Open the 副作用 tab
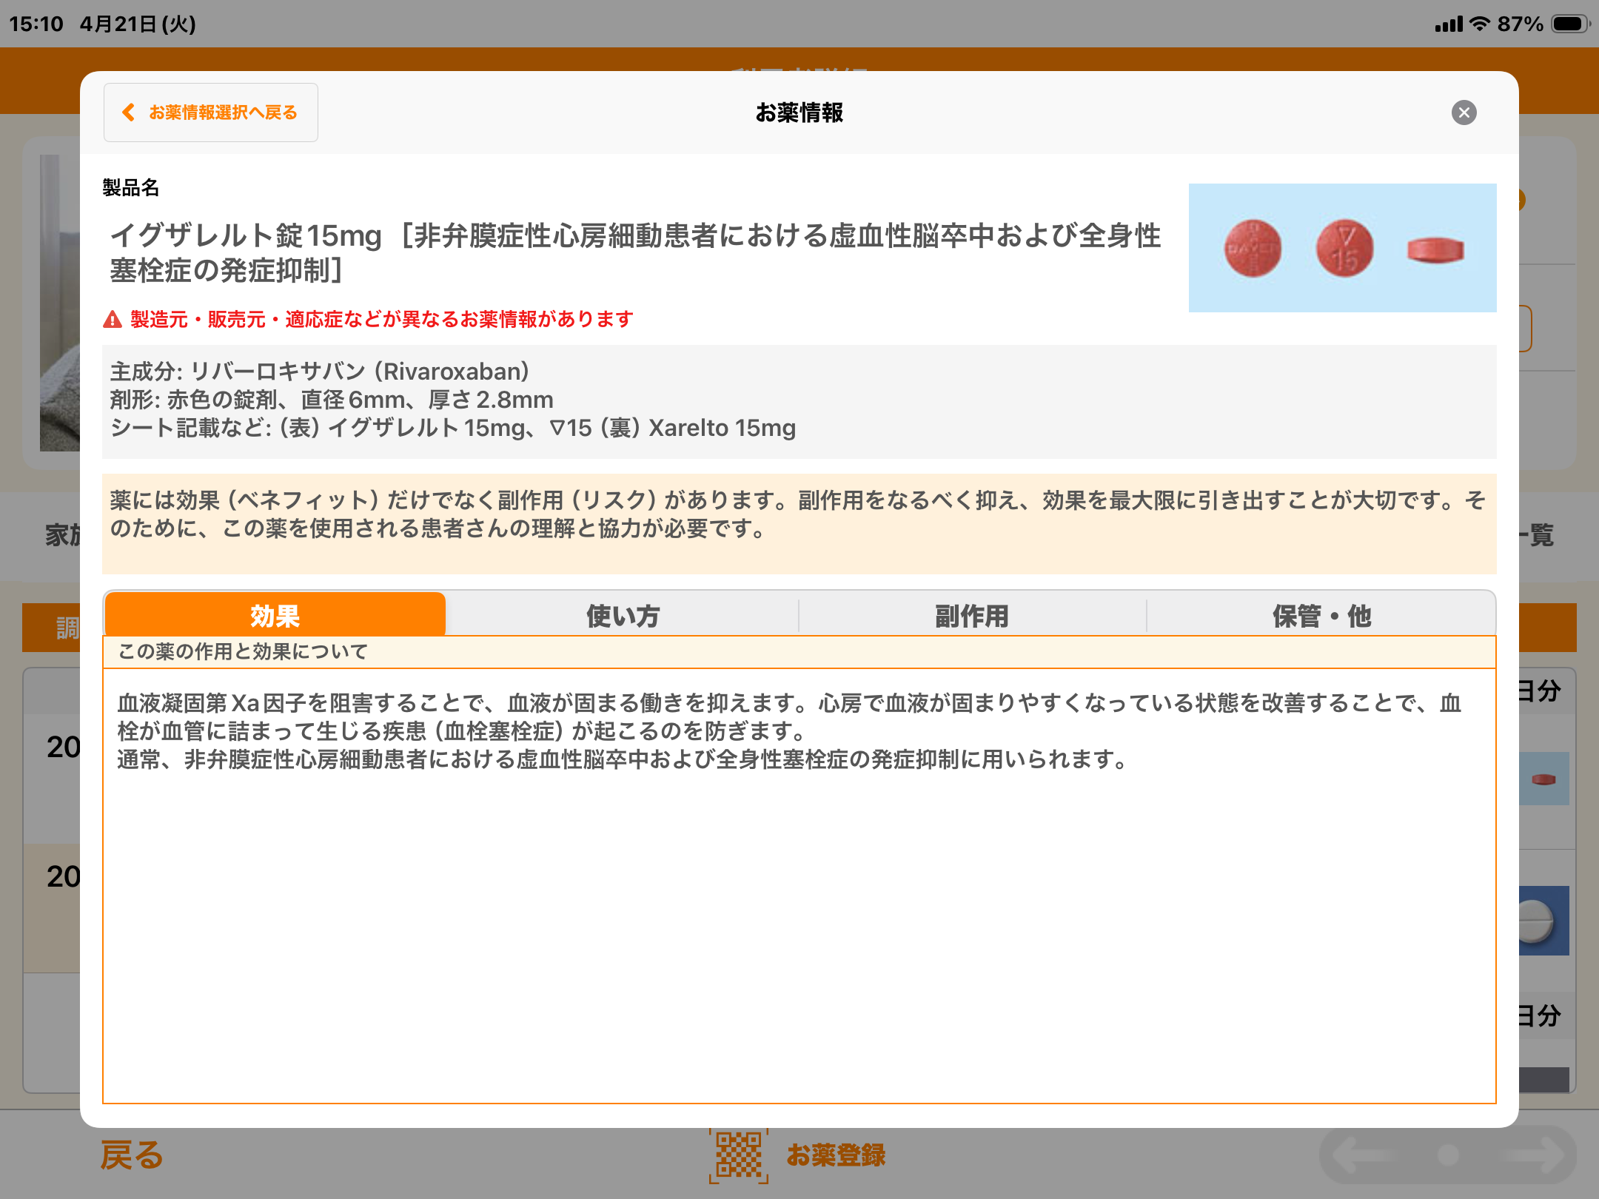 point(972,615)
